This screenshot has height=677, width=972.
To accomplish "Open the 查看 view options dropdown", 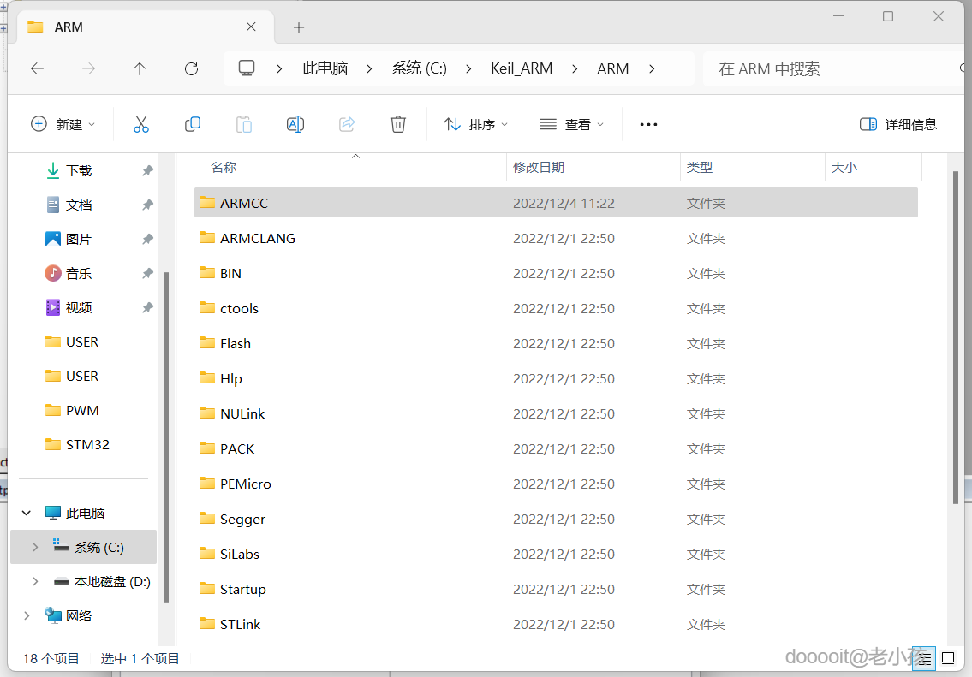I will [571, 124].
